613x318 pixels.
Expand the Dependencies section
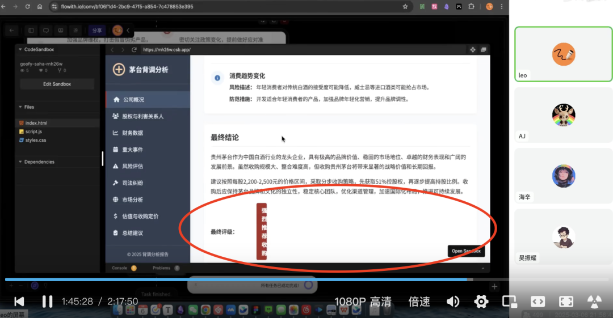(37, 162)
